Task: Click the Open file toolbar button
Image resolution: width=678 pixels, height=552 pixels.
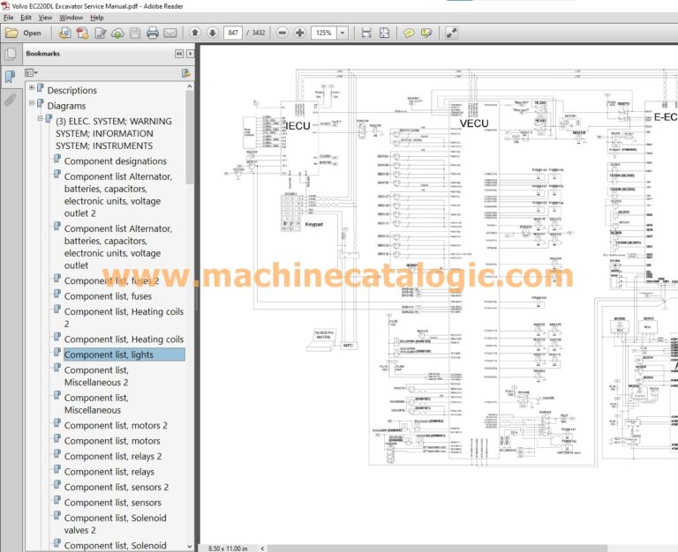Action: pos(23,33)
